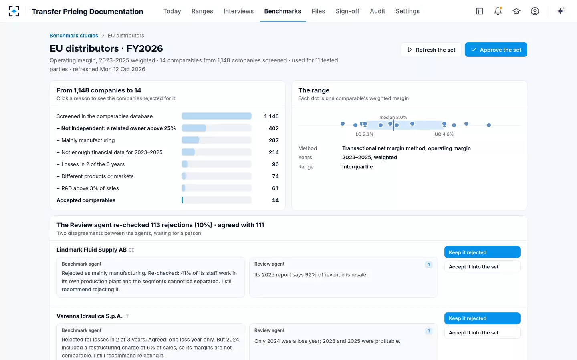This screenshot has width=577, height=360.
Task: Open the notifications bell
Action: coord(498,11)
